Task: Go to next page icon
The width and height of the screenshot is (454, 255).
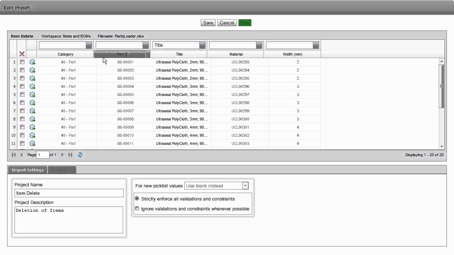Action: (62, 155)
